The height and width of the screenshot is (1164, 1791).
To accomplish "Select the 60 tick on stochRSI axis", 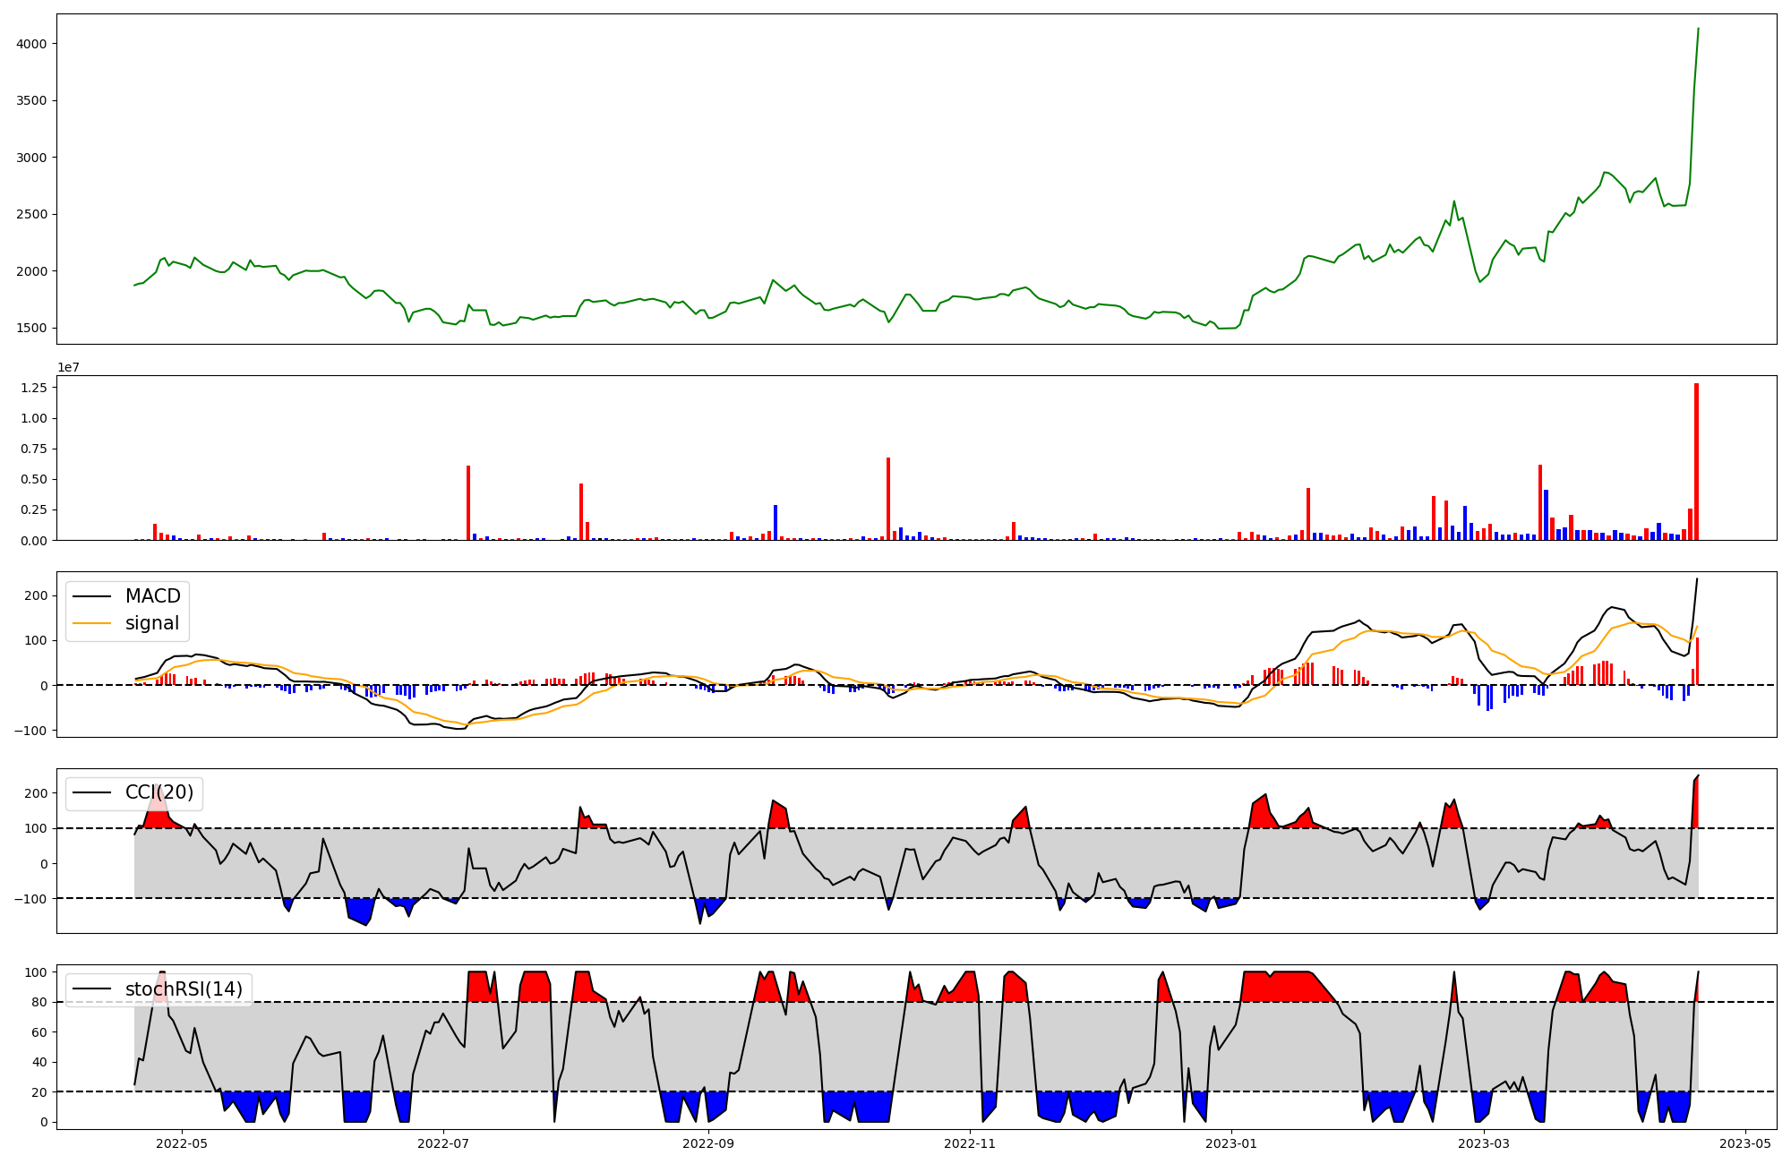I will (40, 1032).
